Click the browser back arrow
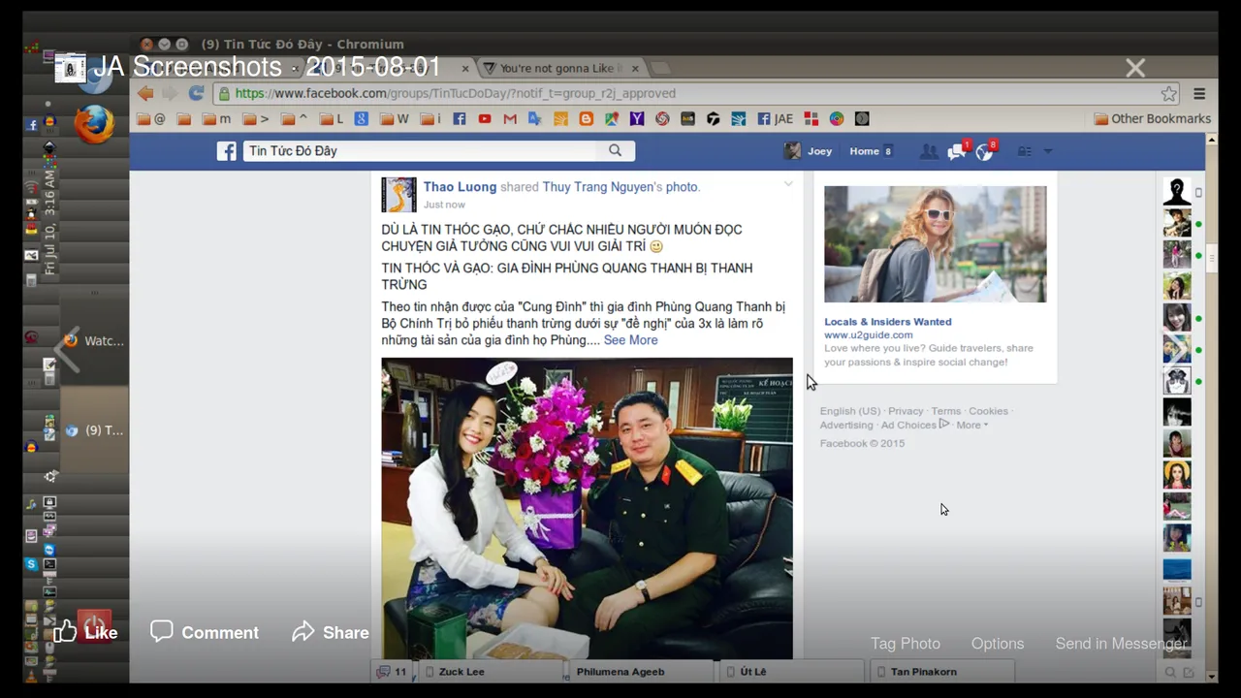This screenshot has width=1241, height=698. pos(145,93)
